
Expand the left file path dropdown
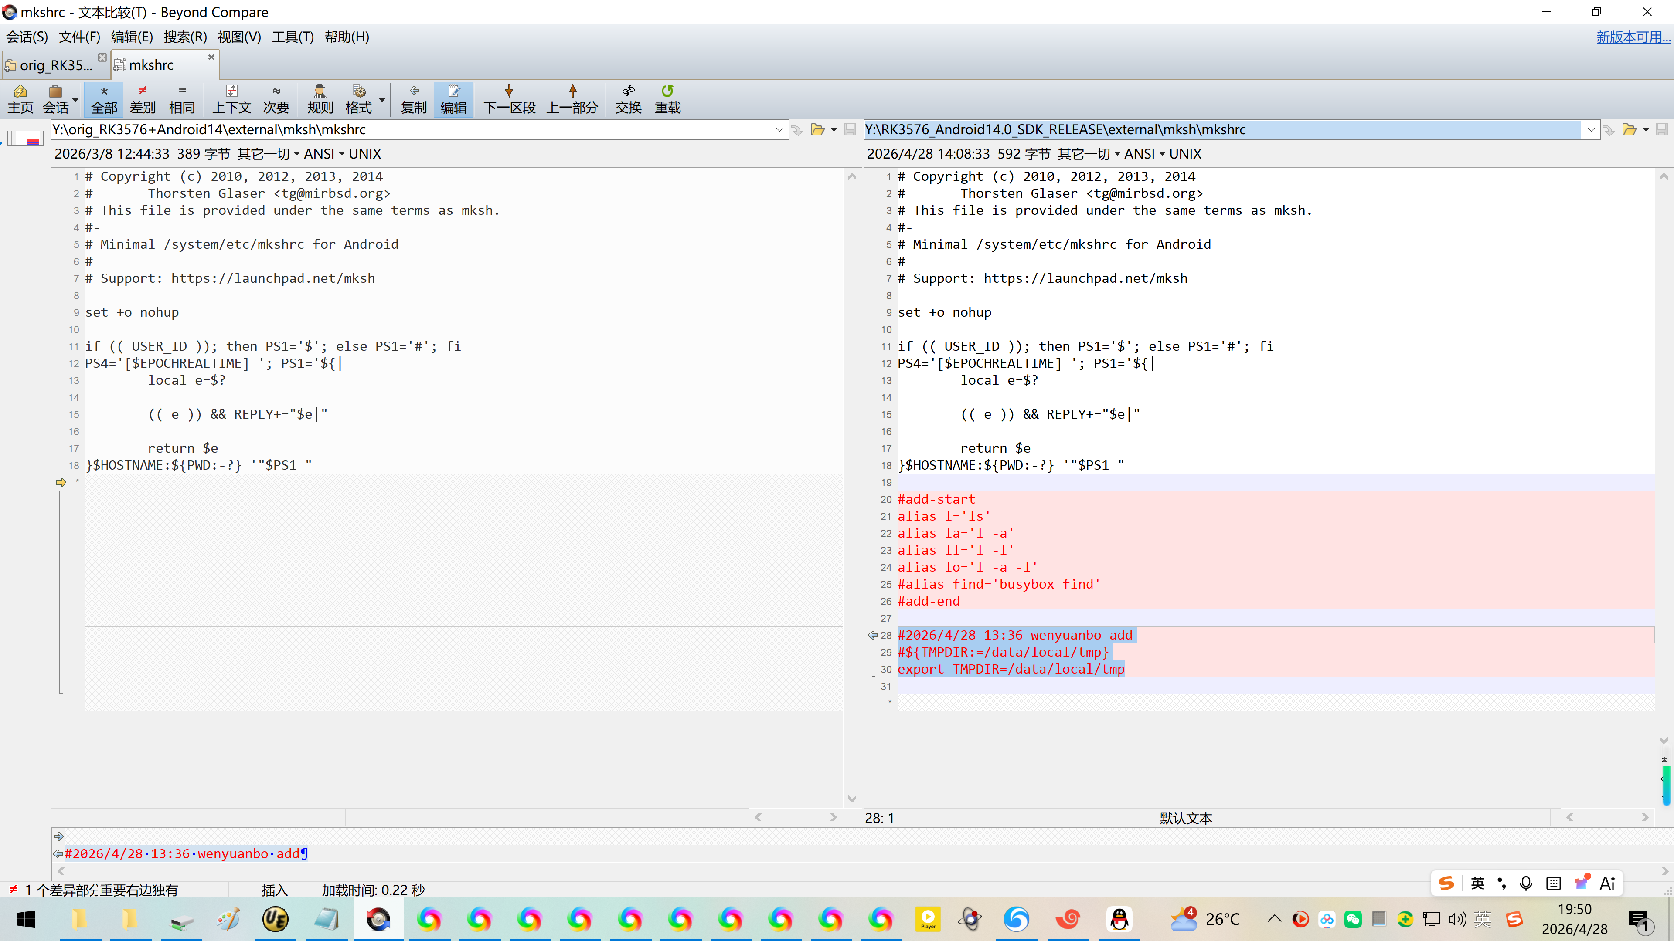coord(779,129)
